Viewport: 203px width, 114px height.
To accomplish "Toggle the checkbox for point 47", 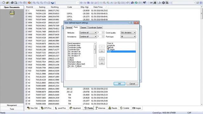I will [x=26, y=95].
